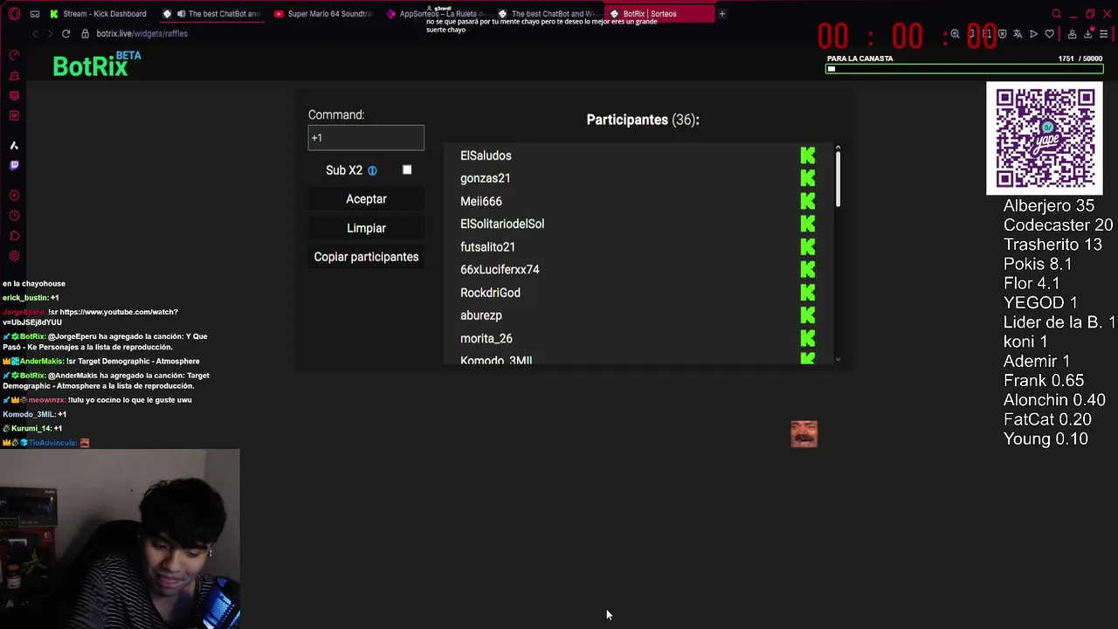The height and width of the screenshot is (629, 1118).
Task: Click the BotRix BETA logo
Action: click(x=96, y=65)
